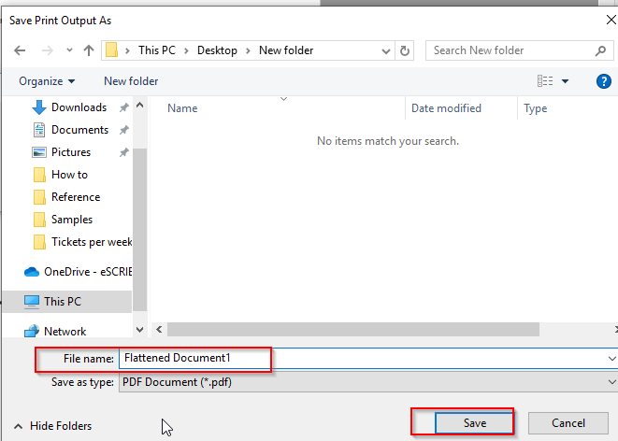Viewport: 618px width, 441px height.
Task: Click the Save button
Action: pos(475,423)
